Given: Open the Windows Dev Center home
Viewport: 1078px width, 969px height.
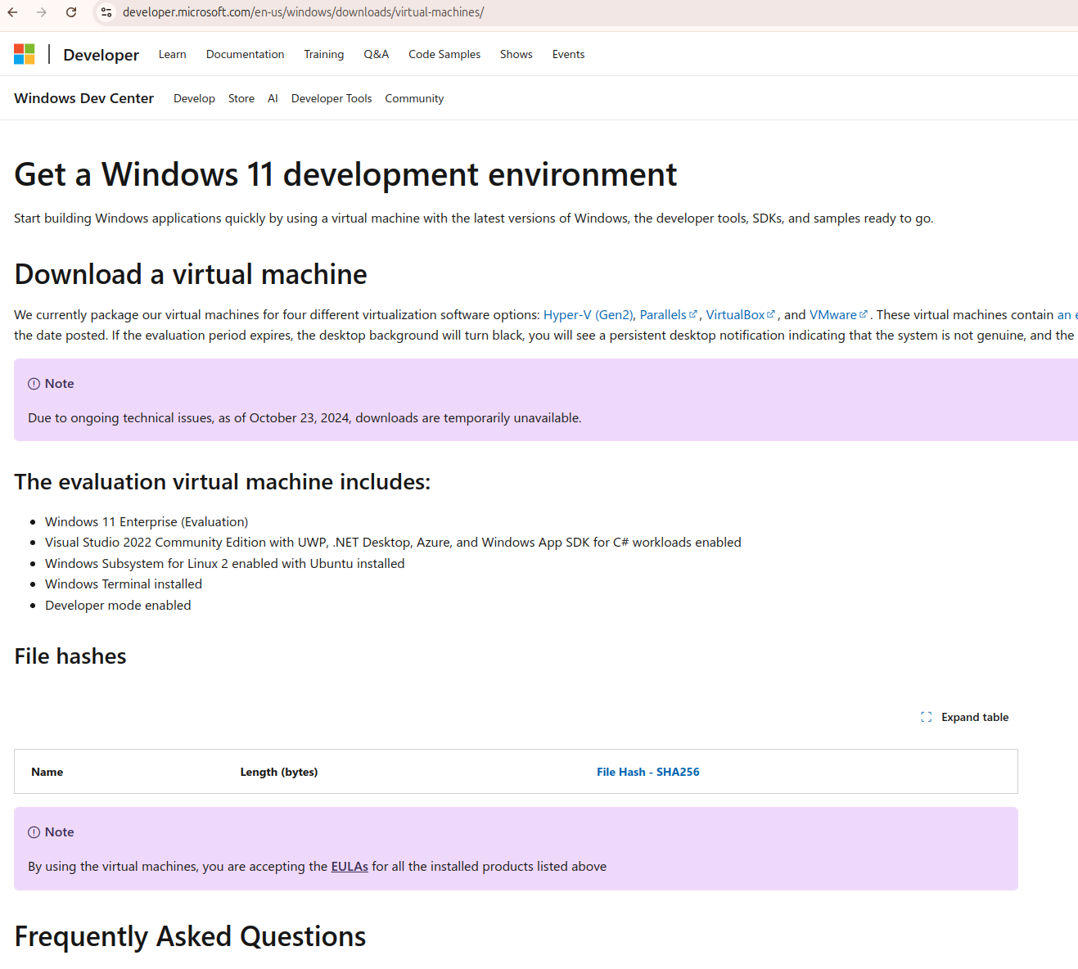Looking at the screenshot, I should pos(83,97).
